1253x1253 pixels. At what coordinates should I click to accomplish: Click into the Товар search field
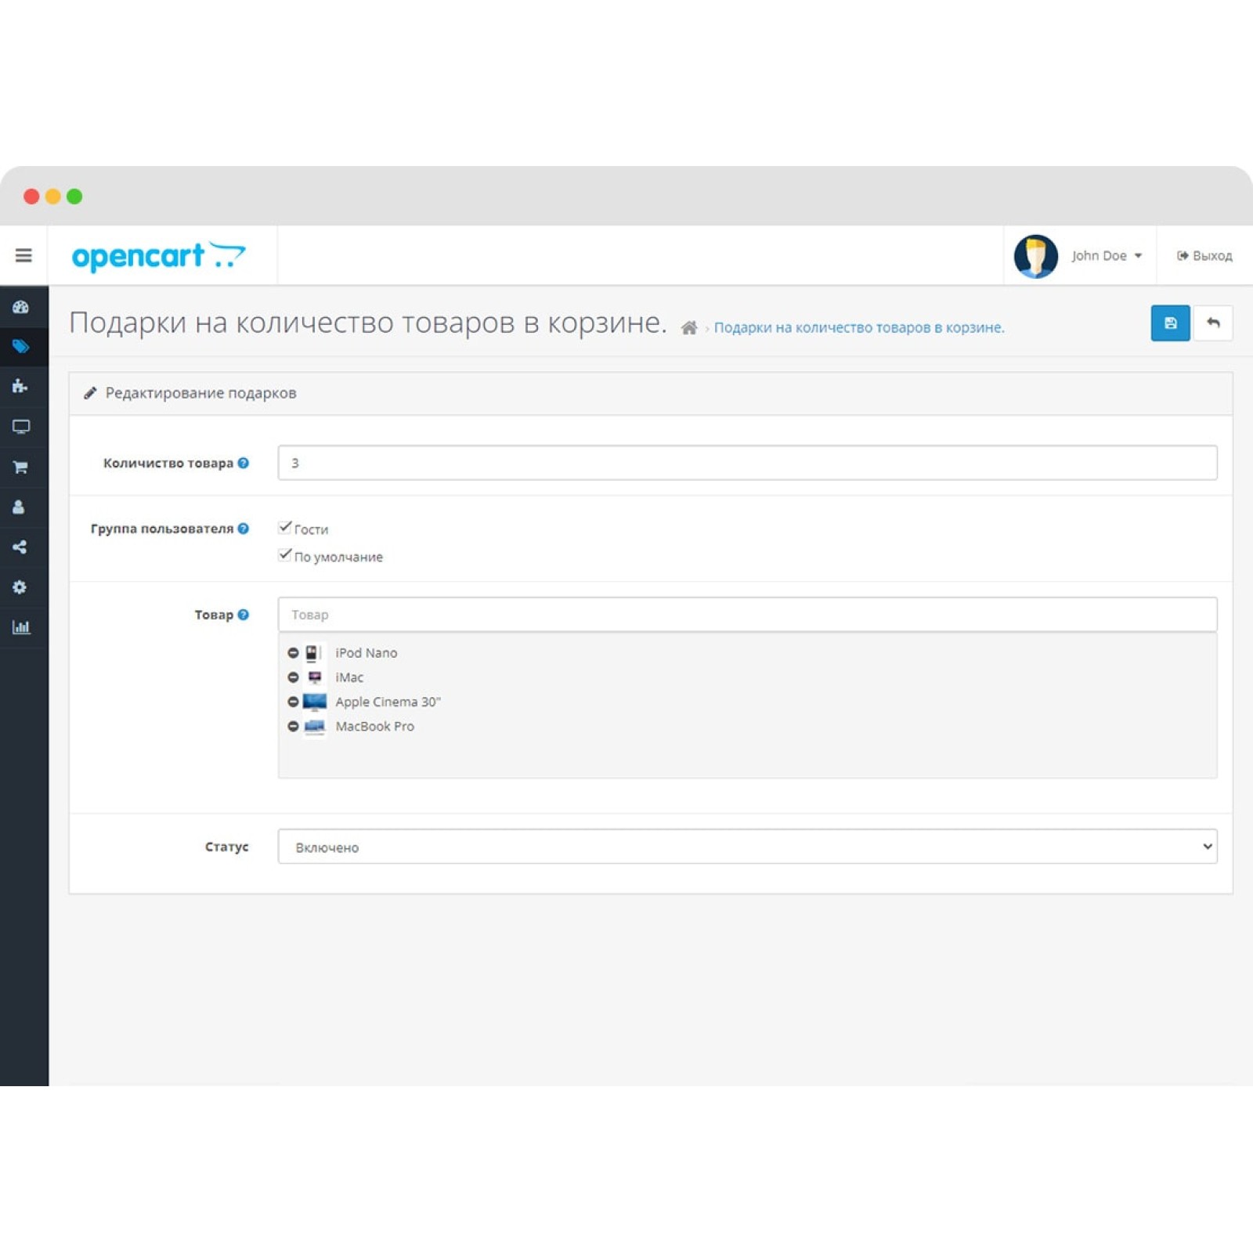click(747, 615)
